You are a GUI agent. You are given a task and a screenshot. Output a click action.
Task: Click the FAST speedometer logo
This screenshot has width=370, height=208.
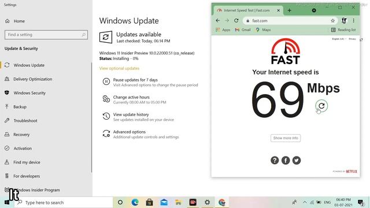[x=286, y=51]
